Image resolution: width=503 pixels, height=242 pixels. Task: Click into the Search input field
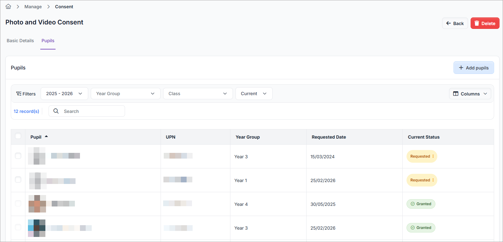(92, 111)
